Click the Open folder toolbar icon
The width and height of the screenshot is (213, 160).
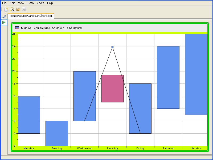[x=18, y=9]
